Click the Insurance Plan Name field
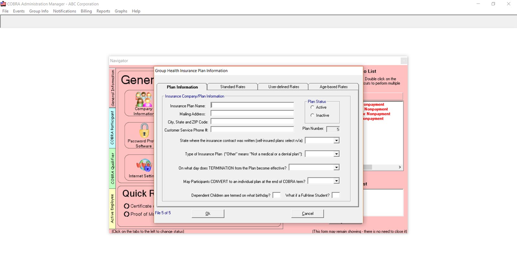 tap(252, 105)
